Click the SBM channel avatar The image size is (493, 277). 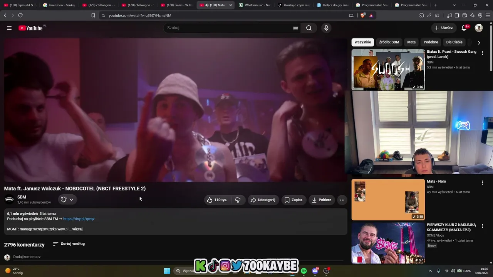9,199
